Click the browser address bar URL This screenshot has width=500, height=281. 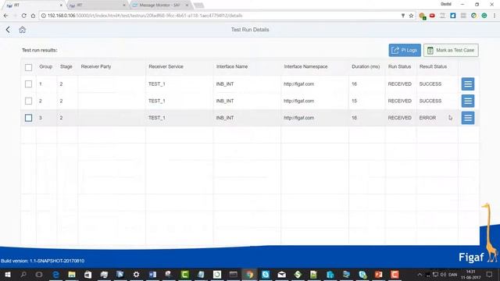coord(145,16)
